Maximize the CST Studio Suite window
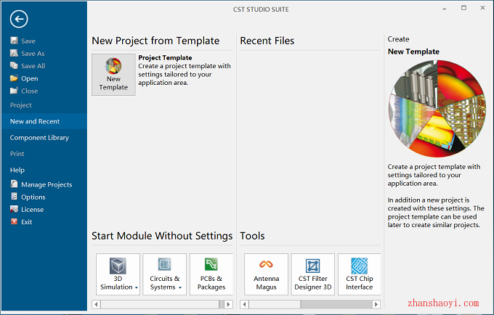Image resolution: width=494 pixels, height=315 pixels. click(463, 8)
